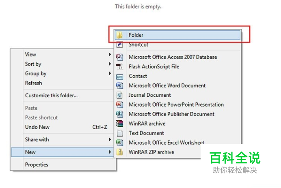Screen dimensions: 281x188
Task: Choose Undo New in context menu
Action: [63, 127]
